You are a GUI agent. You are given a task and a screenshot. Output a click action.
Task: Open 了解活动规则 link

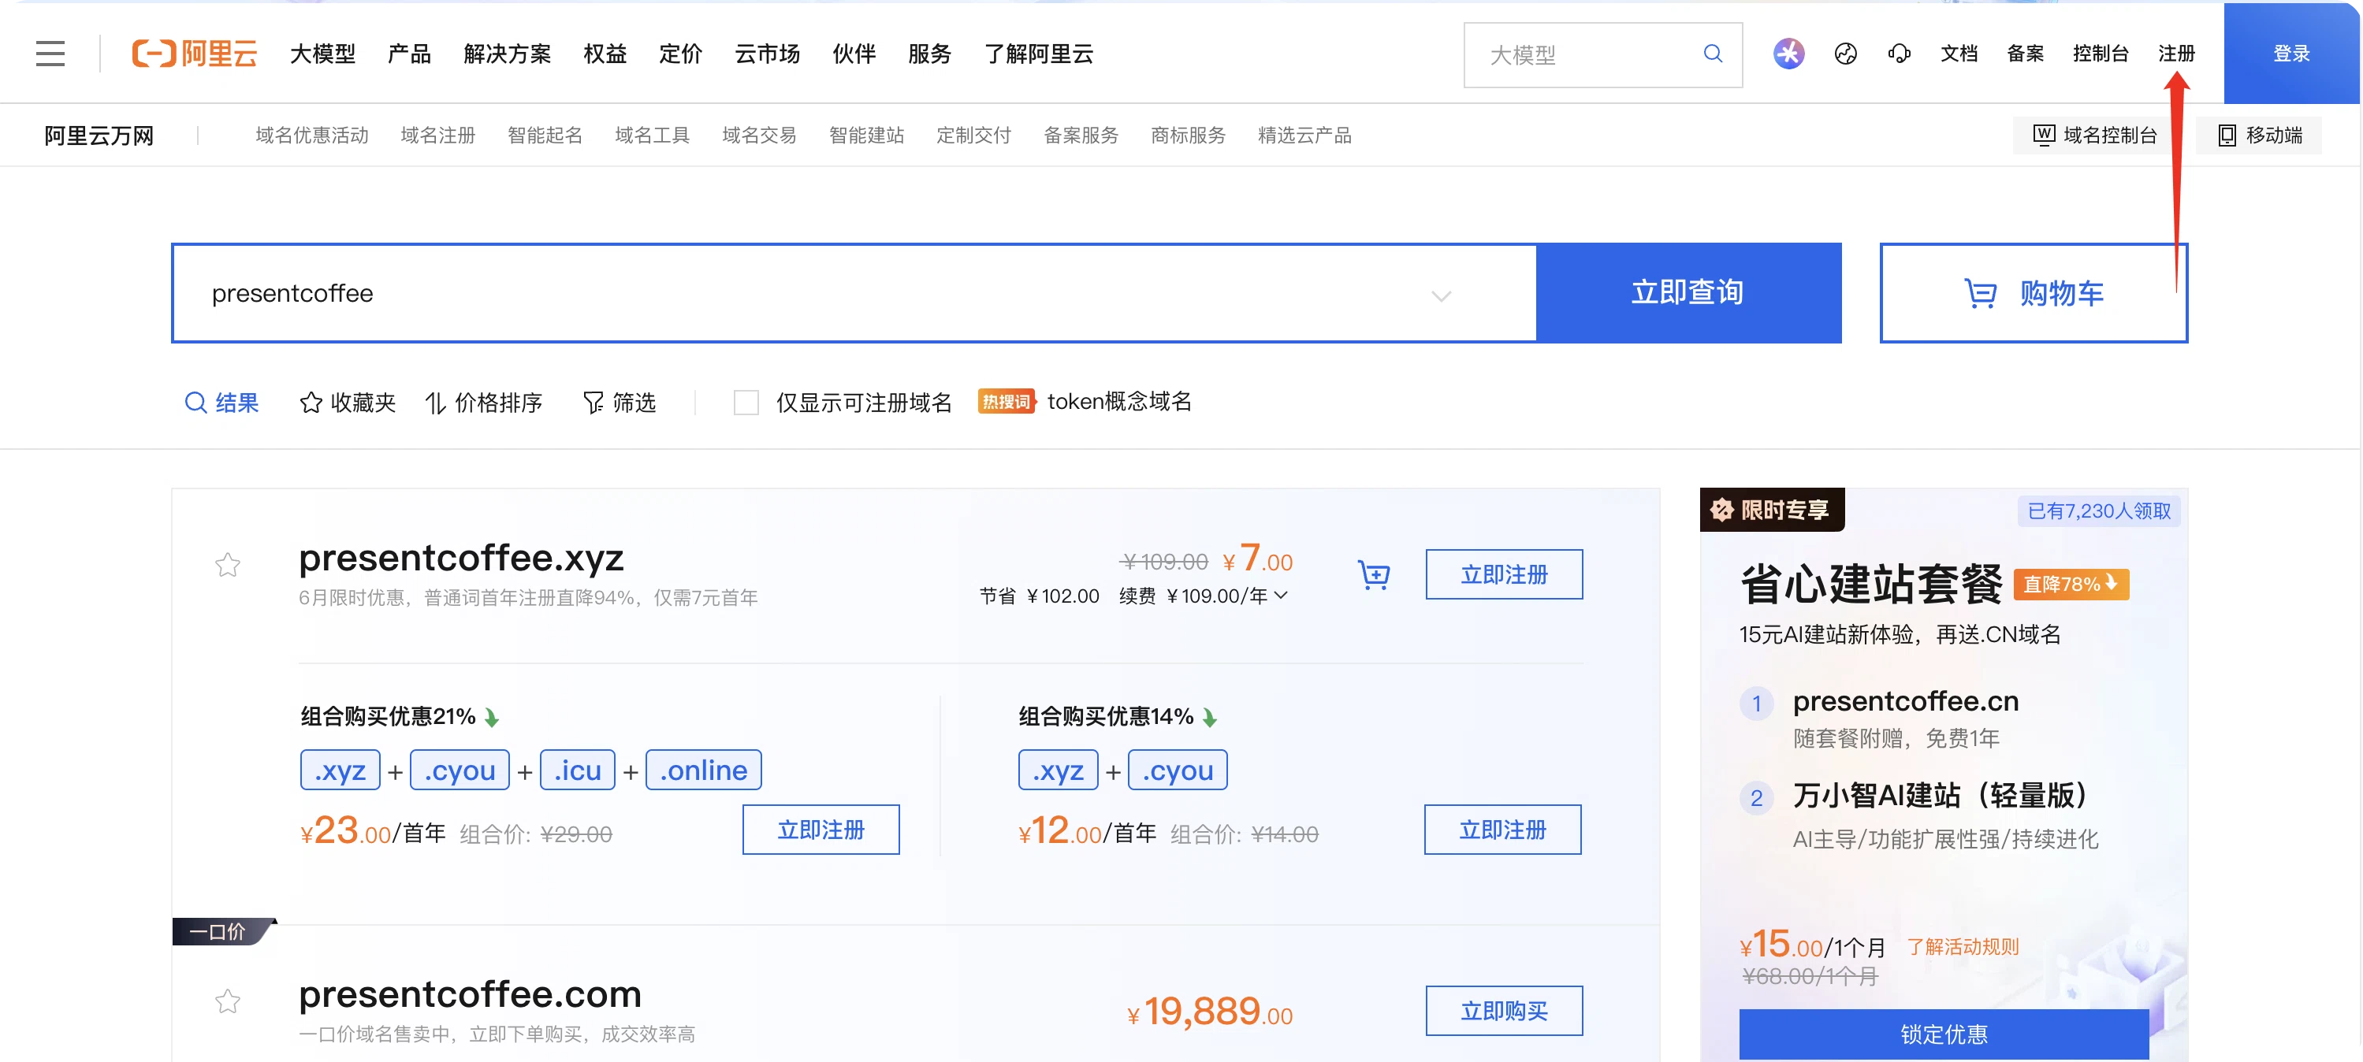(1962, 946)
